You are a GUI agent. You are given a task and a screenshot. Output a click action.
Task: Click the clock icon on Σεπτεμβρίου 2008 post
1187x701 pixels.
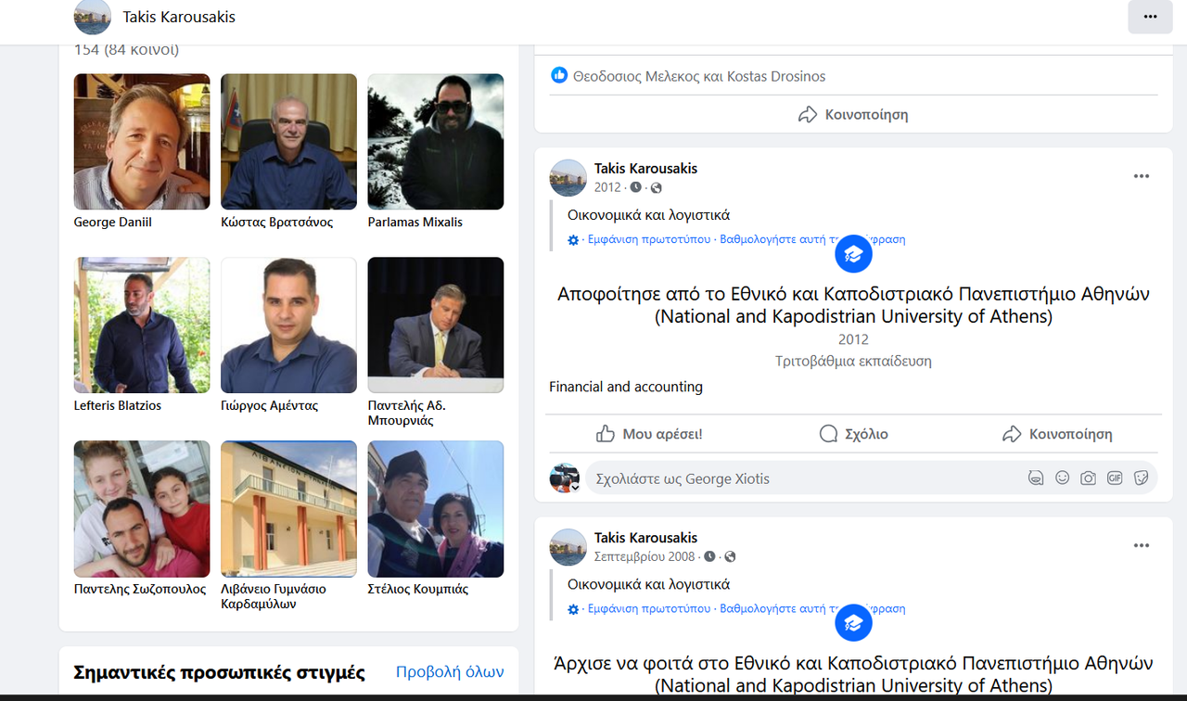click(x=709, y=557)
